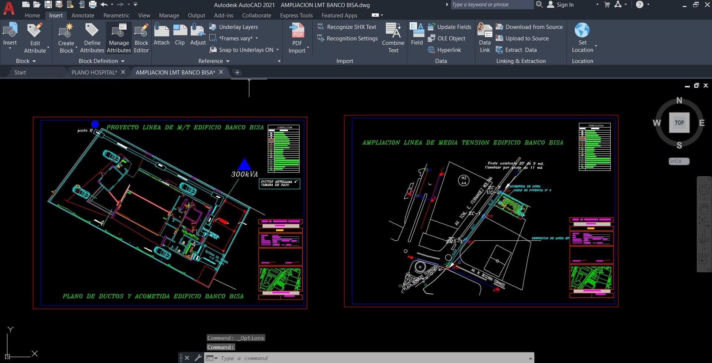Click the PDF Import icon

(x=297, y=31)
